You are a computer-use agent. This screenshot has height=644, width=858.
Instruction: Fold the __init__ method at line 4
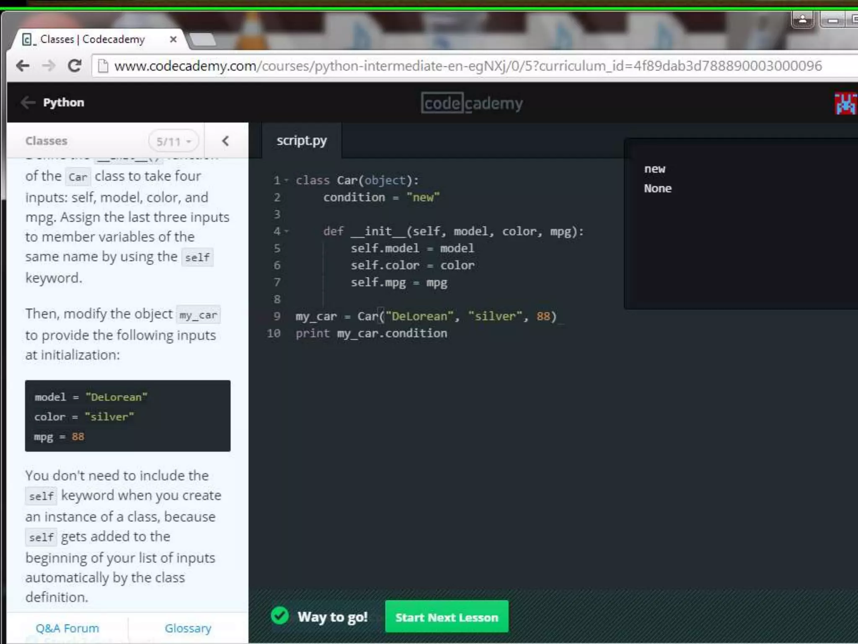pos(287,231)
